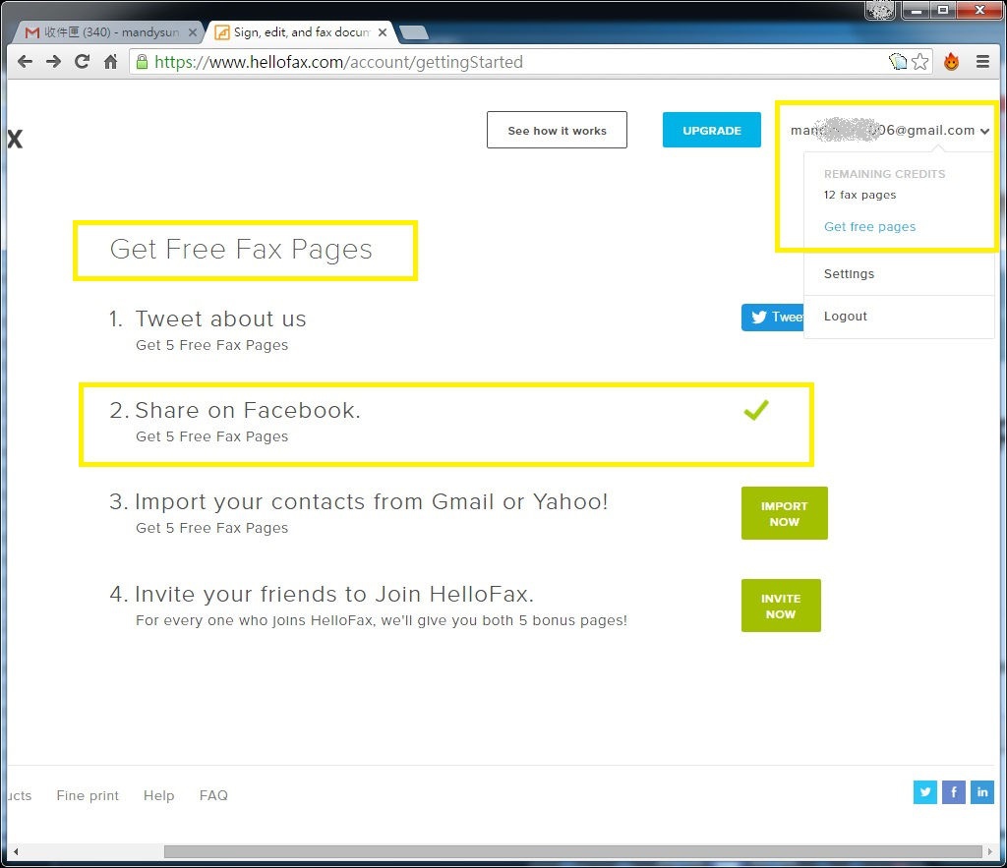Click the blue UPGRADE button
Image resolution: width=1007 pixels, height=868 pixels.
pos(712,131)
